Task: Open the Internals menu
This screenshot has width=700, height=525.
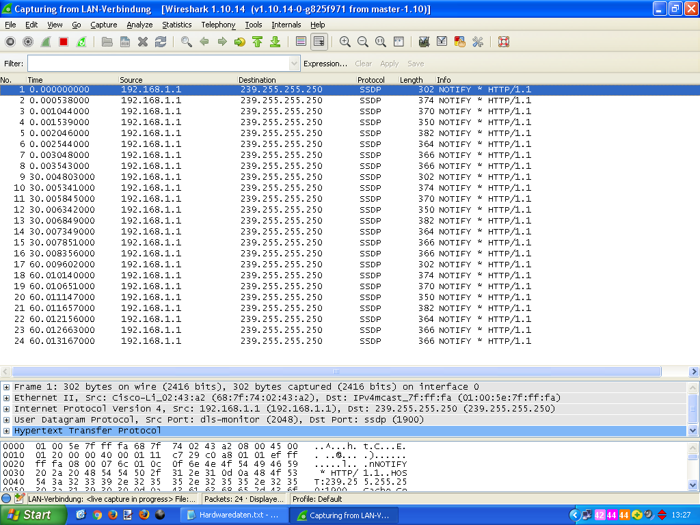Action: 286,25
